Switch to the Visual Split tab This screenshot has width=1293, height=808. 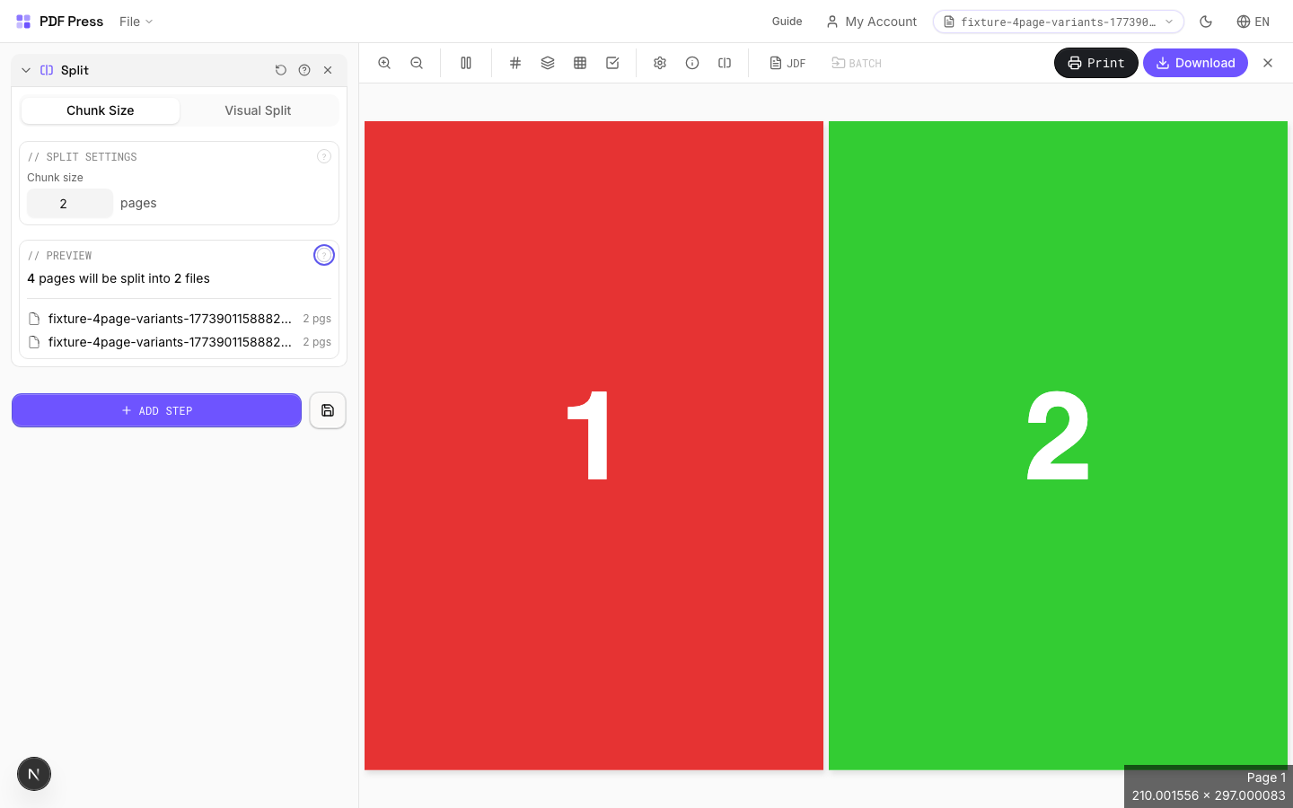[x=258, y=110]
